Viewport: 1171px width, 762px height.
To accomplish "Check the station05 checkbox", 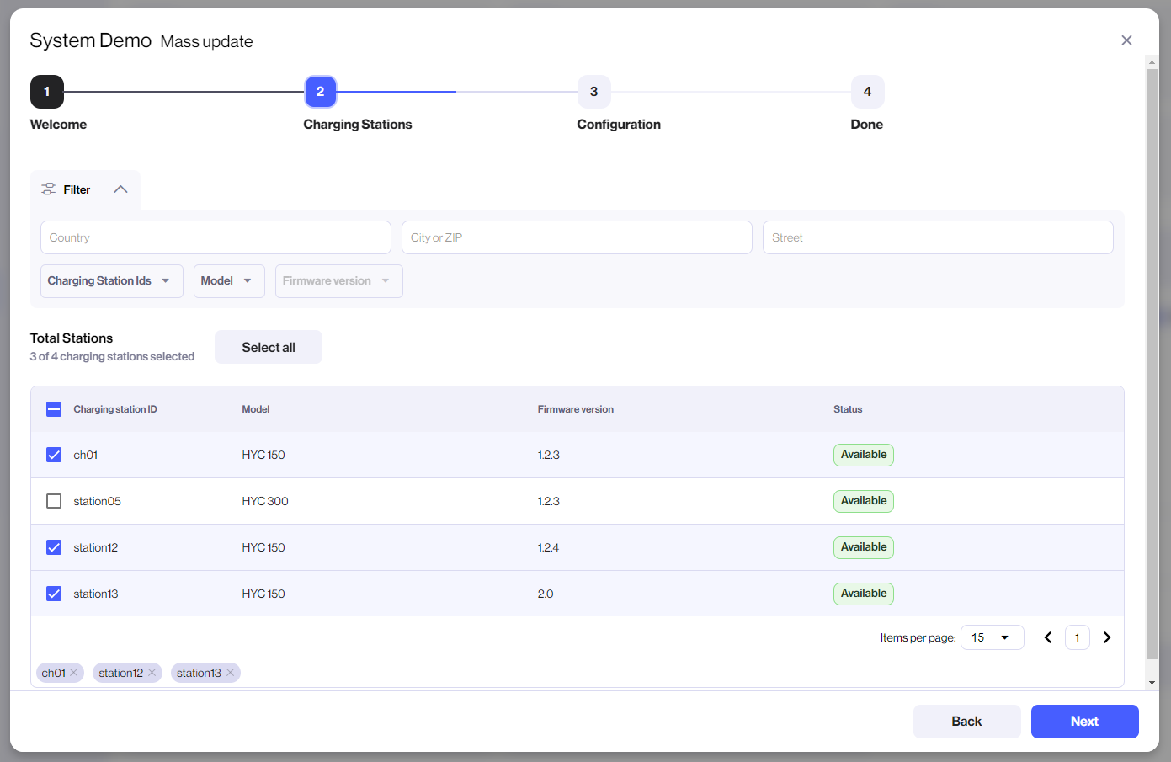I will (54, 501).
